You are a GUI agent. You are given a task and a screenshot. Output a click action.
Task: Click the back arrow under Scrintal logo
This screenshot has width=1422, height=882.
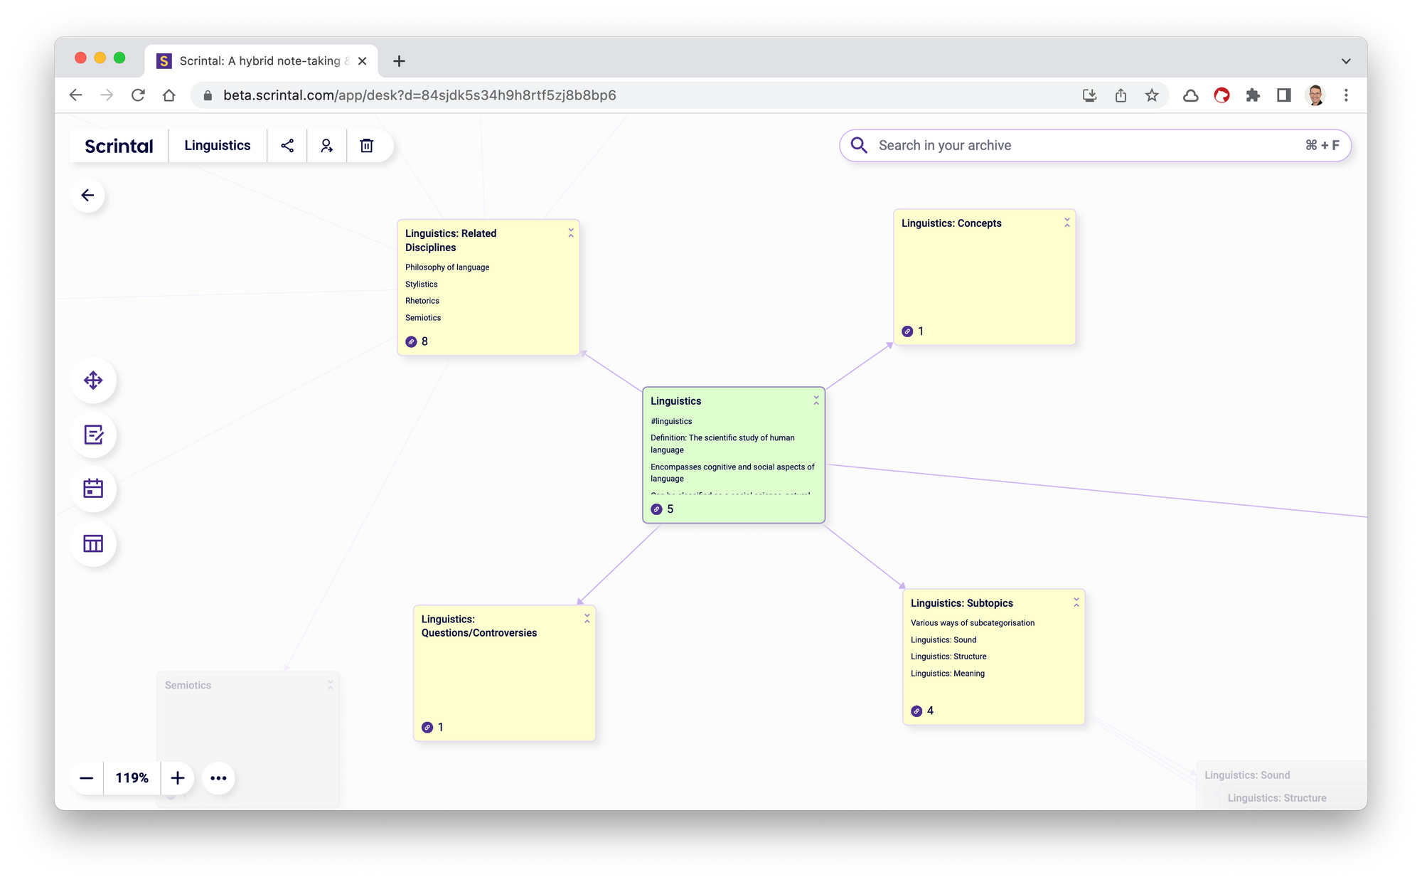coord(88,196)
